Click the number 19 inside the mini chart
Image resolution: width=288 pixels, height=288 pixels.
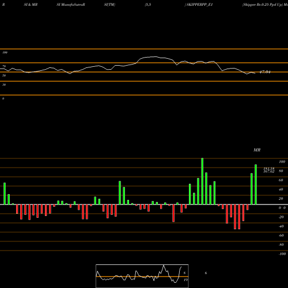click(x=185, y=280)
